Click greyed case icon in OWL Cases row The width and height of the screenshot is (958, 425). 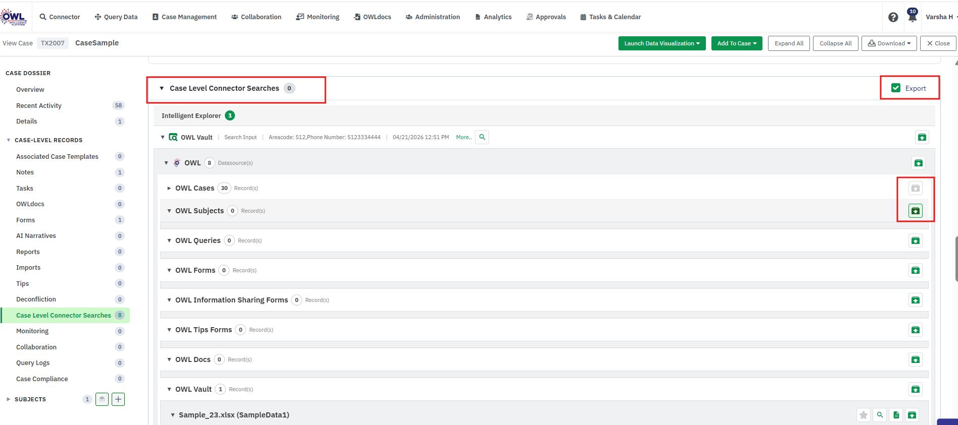pyautogui.click(x=916, y=188)
